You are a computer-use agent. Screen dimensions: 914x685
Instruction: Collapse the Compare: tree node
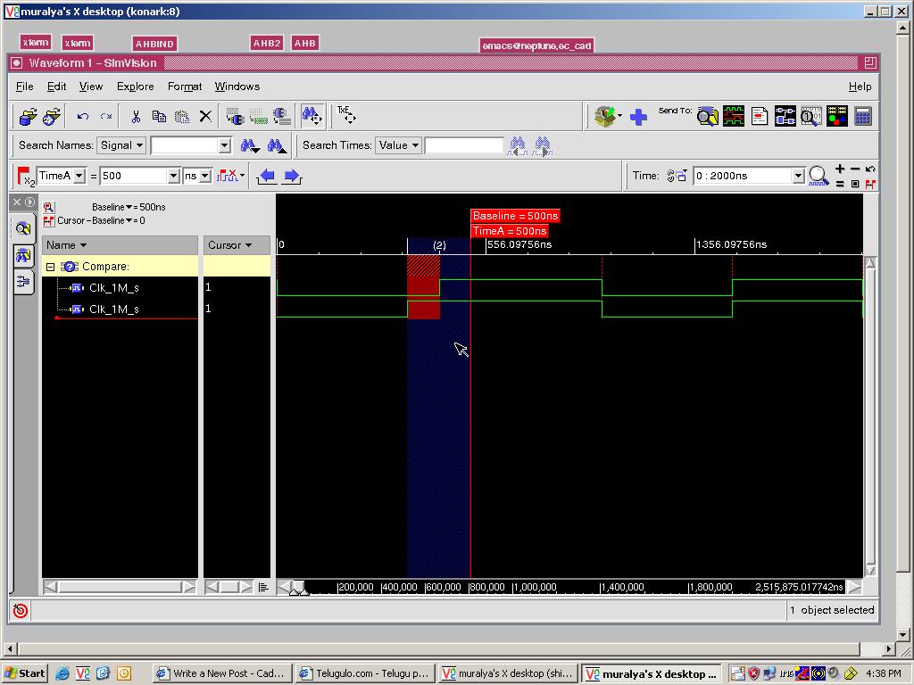[x=51, y=266]
